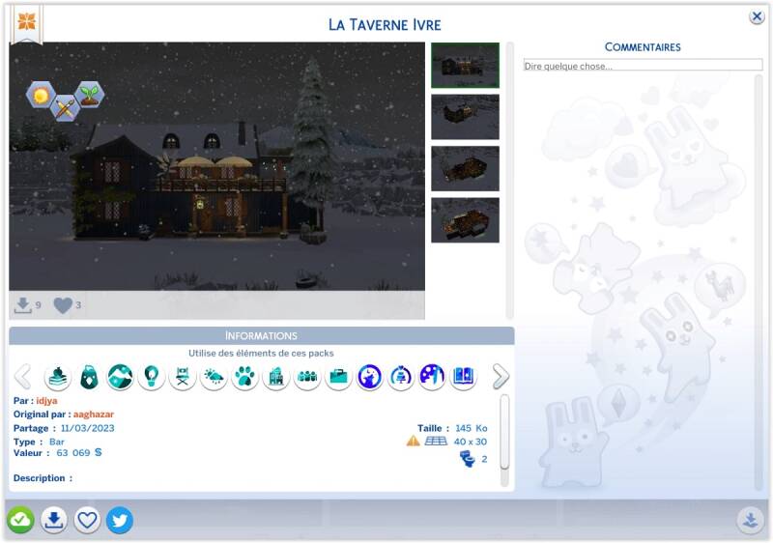Image resolution: width=773 pixels, height=543 pixels.
Task: Click the wedding cake pack icon
Action: (x=401, y=377)
